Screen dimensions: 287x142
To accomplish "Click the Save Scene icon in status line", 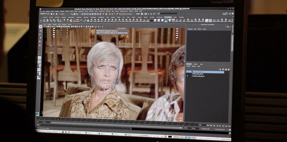I will [56, 14].
